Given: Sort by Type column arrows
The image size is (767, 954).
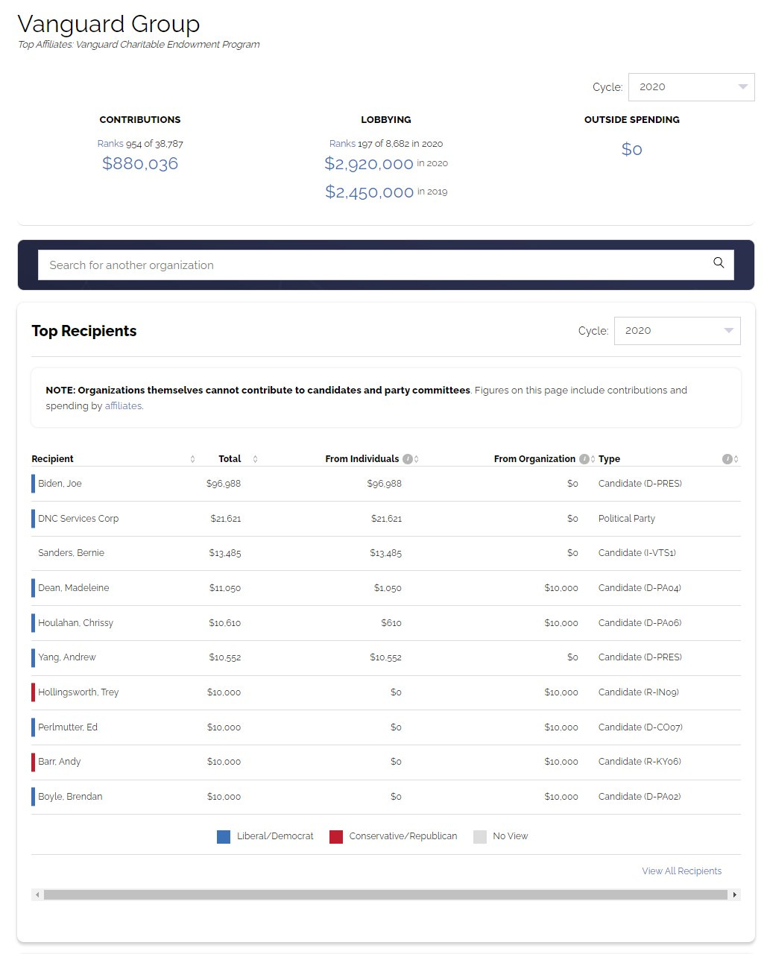Looking at the screenshot, I should [736, 459].
